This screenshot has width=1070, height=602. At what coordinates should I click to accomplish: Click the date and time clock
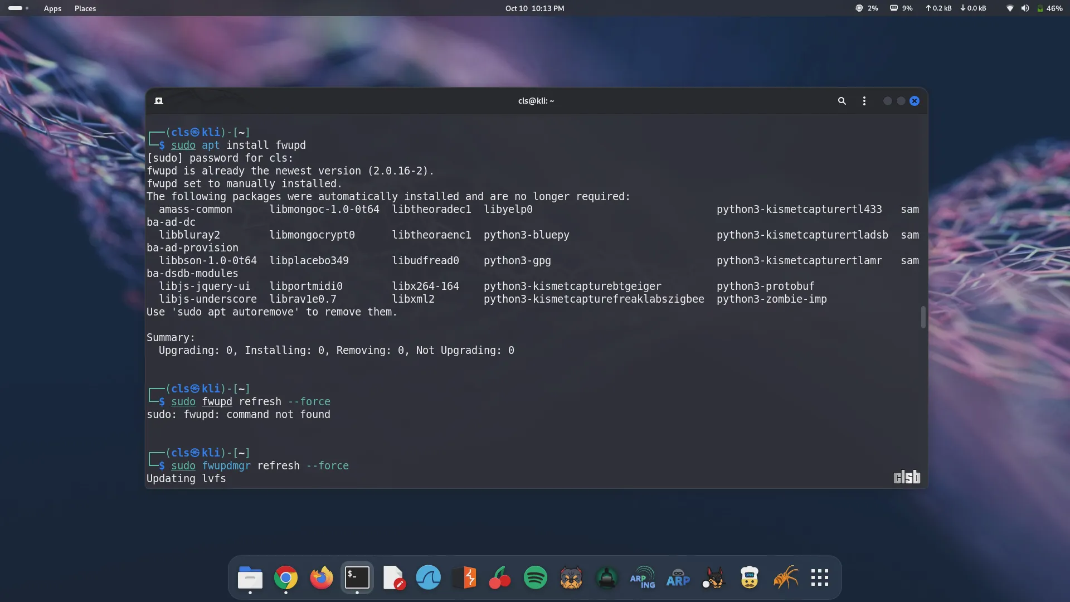(x=534, y=8)
